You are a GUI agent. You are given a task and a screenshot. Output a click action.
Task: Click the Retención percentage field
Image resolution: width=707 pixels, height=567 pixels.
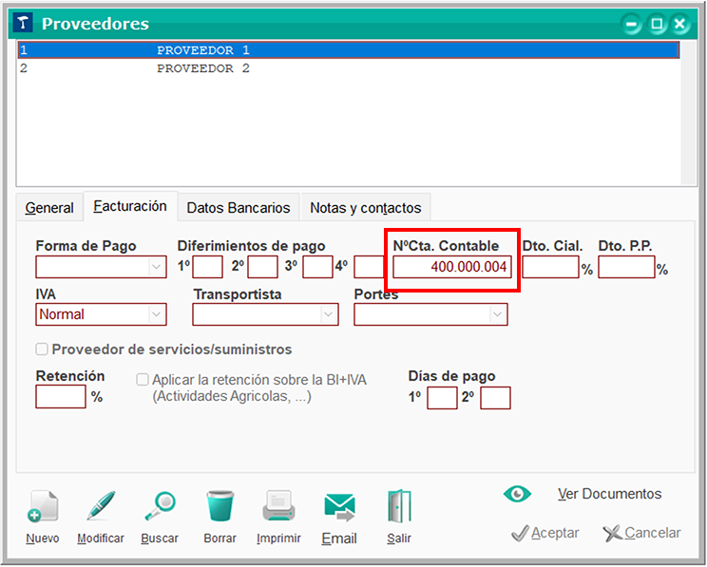coord(61,397)
